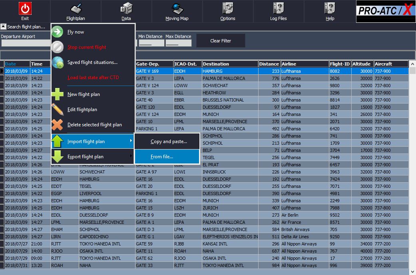The image size is (416, 275).
Task: Click the scrollbar up arrow
Action: (x=412, y=64)
